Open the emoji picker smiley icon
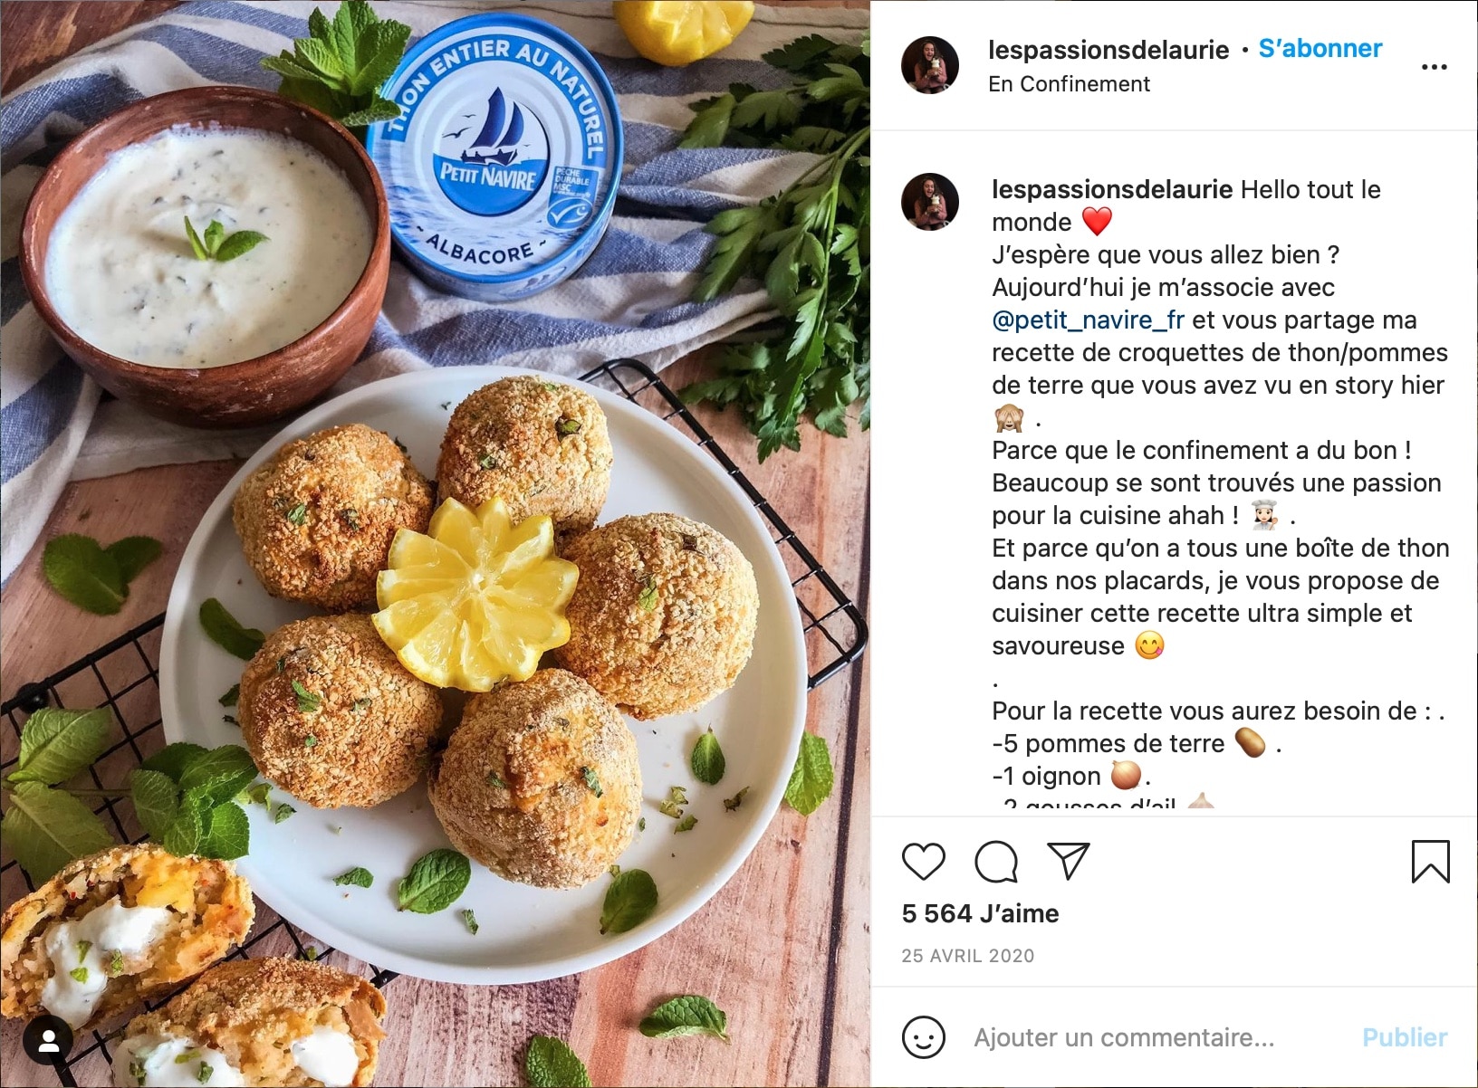The image size is (1478, 1088). [924, 1037]
